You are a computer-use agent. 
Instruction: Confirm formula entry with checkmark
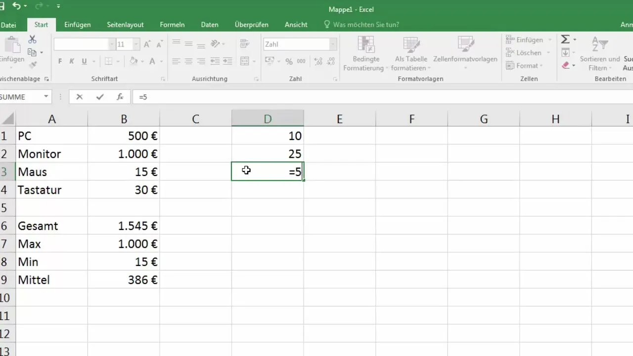coord(100,97)
